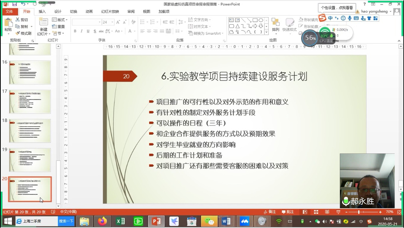
Task: Click the zoom slider in status bar
Action: pos(359,212)
